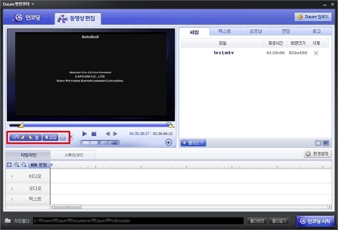
Task: Open 환경설정 settings
Action: 317,154
